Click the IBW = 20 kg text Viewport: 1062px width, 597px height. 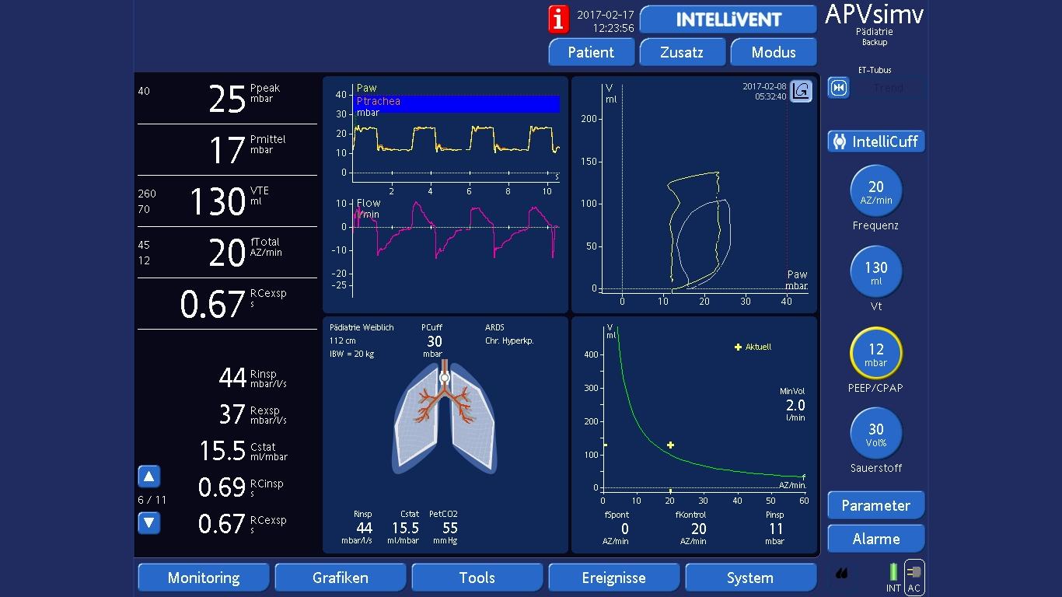[x=351, y=354]
